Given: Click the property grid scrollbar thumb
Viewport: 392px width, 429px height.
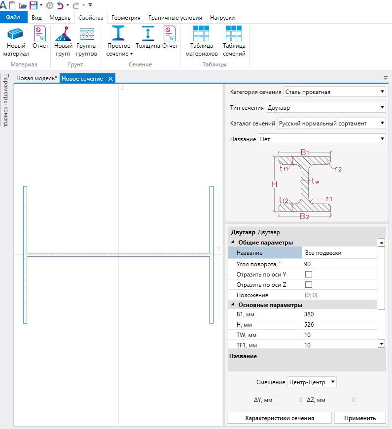Looking at the screenshot, I should click(x=381, y=278).
